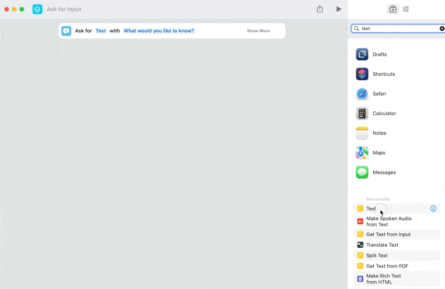
Task: Click the Make Rich Text from HTML icon
Action: click(360, 279)
